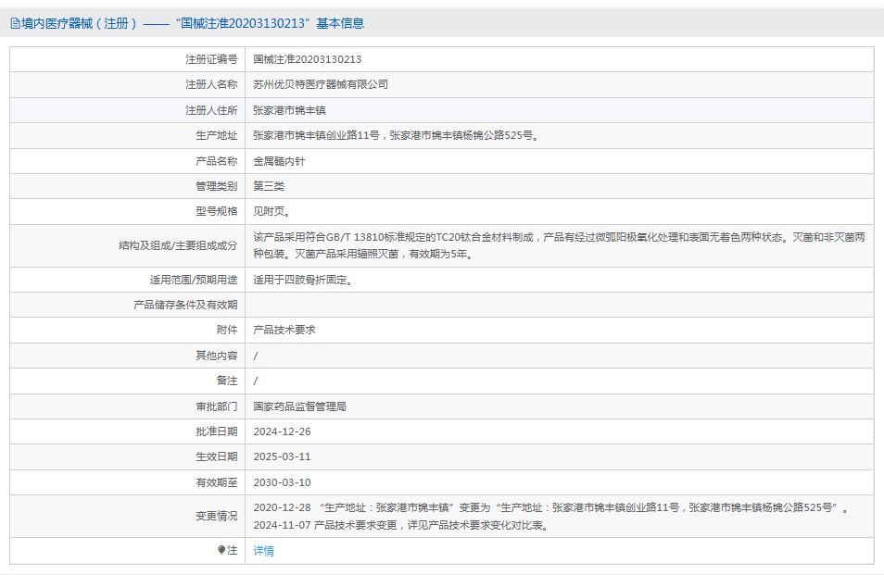
Task: Select the expiry date 2030-03-10
Action: [282, 482]
